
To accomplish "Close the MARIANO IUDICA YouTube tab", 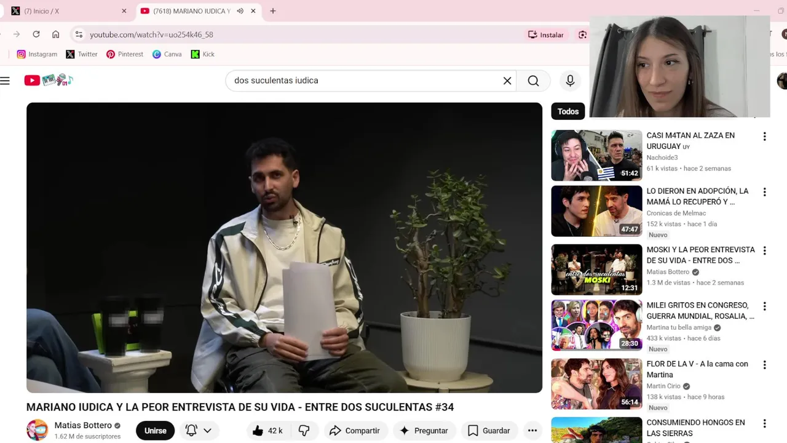I will click(x=253, y=11).
